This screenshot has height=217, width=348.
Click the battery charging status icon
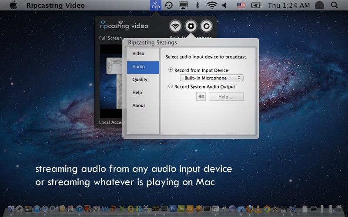pyautogui.click(x=256, y=5)
